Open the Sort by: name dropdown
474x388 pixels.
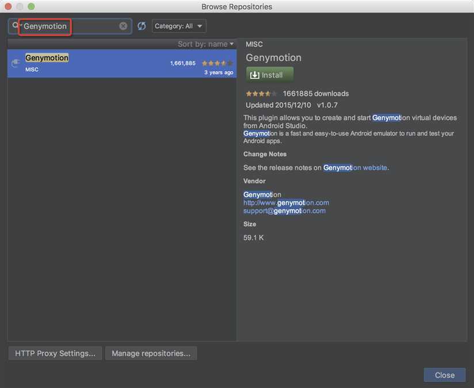[205, 44]
